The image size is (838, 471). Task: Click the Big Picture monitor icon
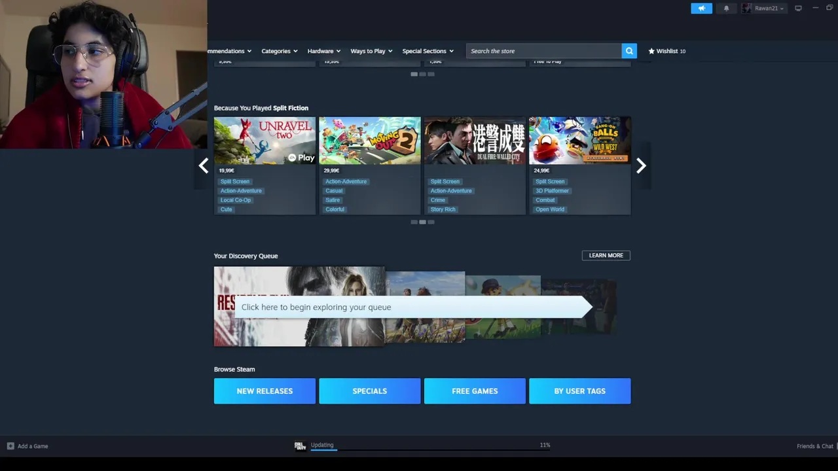click(x=798, y=9)
